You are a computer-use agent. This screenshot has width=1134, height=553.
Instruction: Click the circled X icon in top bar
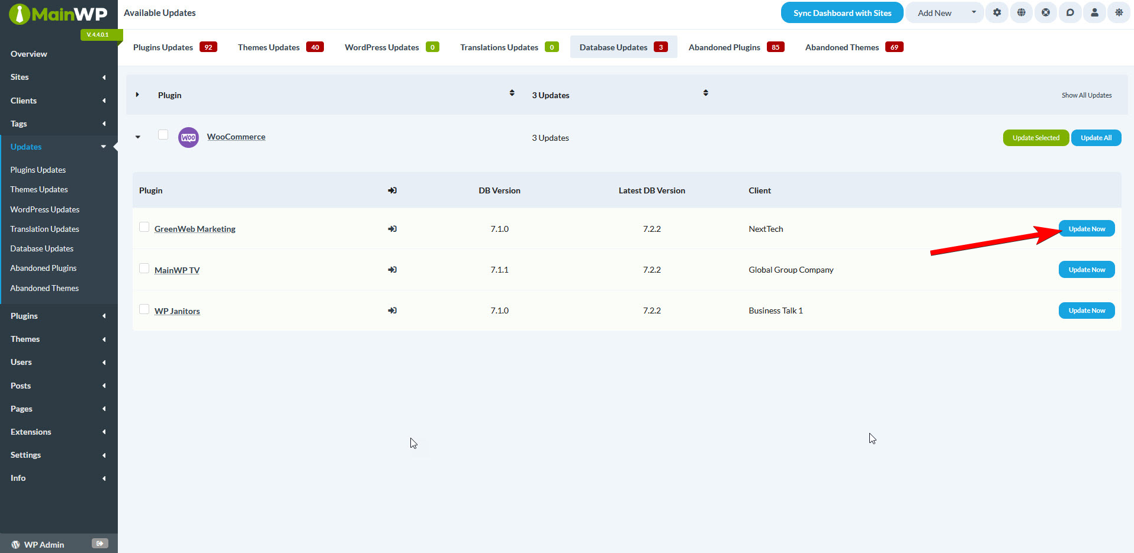[1046, 12]
